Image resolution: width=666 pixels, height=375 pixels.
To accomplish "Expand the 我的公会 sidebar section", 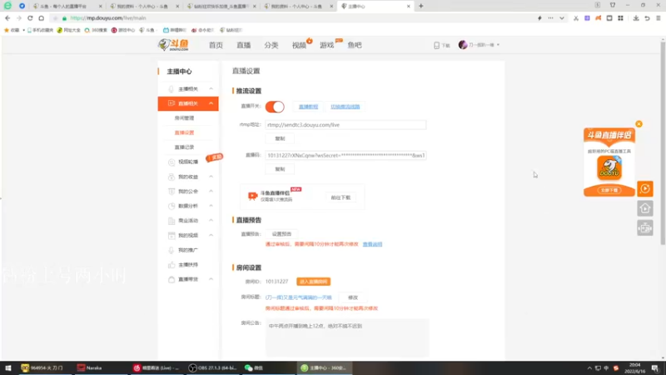I will tap(188, 192).
